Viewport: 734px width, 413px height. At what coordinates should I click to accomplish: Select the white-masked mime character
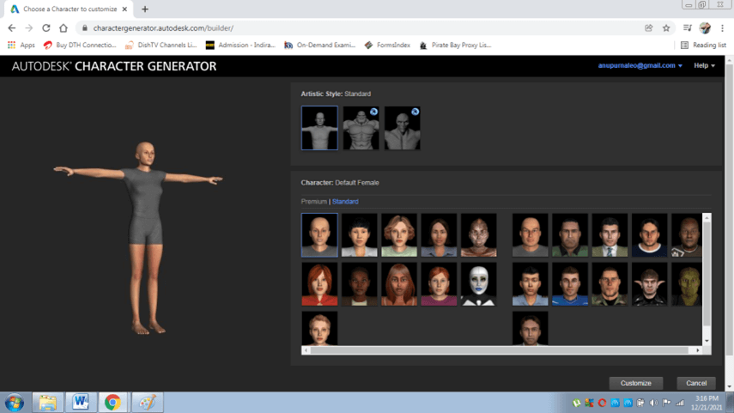tap(478, 284)
